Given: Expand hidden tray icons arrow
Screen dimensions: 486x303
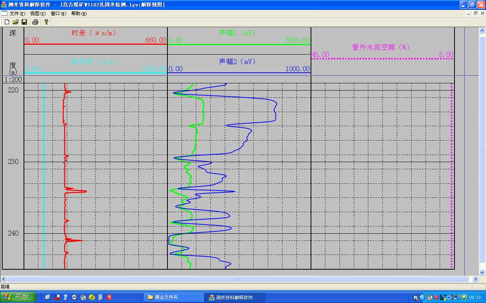Looking at the screenshot, I should [423, 298].
